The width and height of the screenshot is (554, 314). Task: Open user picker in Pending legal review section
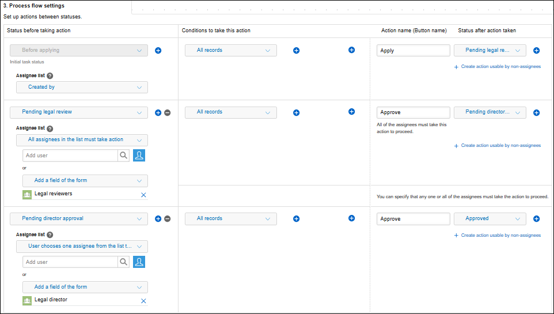(139, 155)
